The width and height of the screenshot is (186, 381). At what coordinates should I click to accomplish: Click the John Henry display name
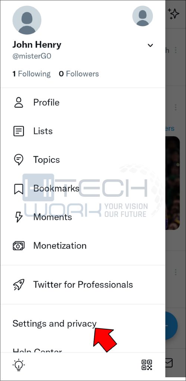(x=37, y=45)
